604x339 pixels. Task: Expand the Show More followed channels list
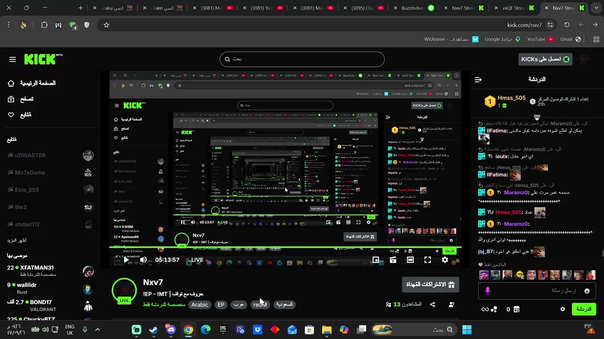17,241
